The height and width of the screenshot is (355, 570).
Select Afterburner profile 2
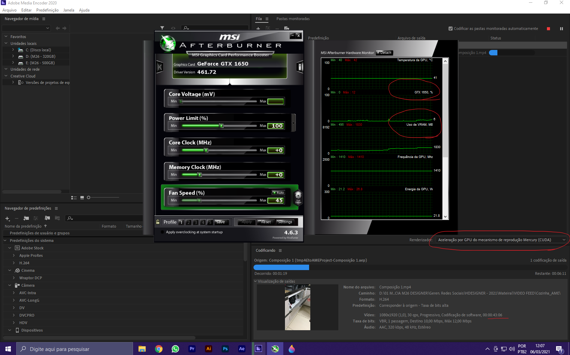point(189,222)
